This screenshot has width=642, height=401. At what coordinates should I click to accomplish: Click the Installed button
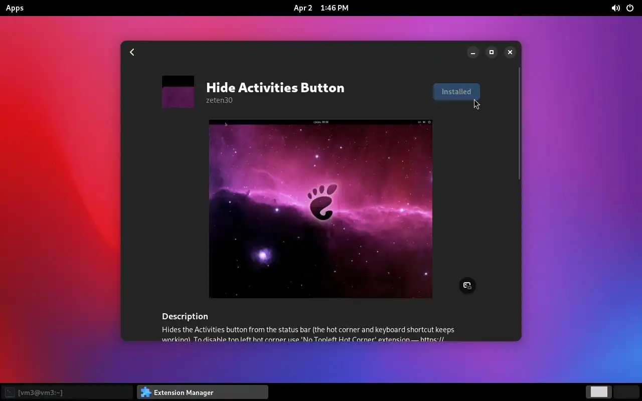[x=456, y=92]
